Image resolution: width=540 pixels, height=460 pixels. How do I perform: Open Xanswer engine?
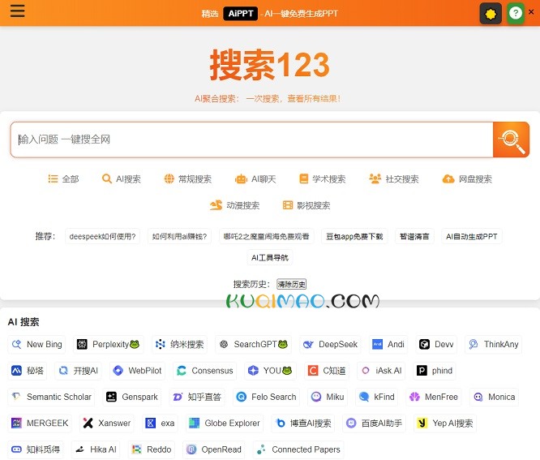coord(107,423)
